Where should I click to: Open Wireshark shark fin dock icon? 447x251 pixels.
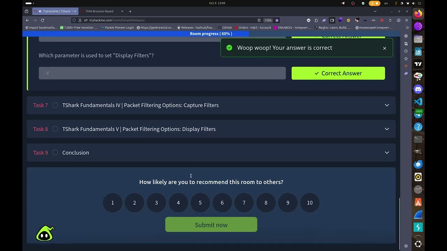[x=418, y=215]
